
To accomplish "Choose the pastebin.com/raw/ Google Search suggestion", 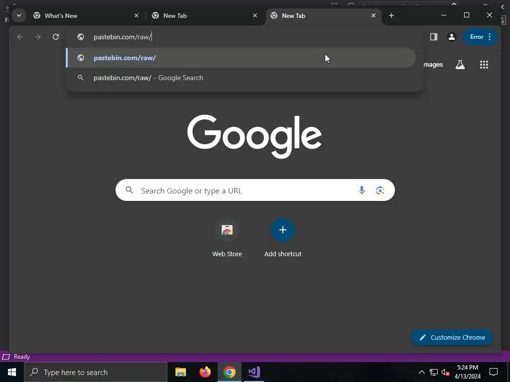I will [241, 78].
